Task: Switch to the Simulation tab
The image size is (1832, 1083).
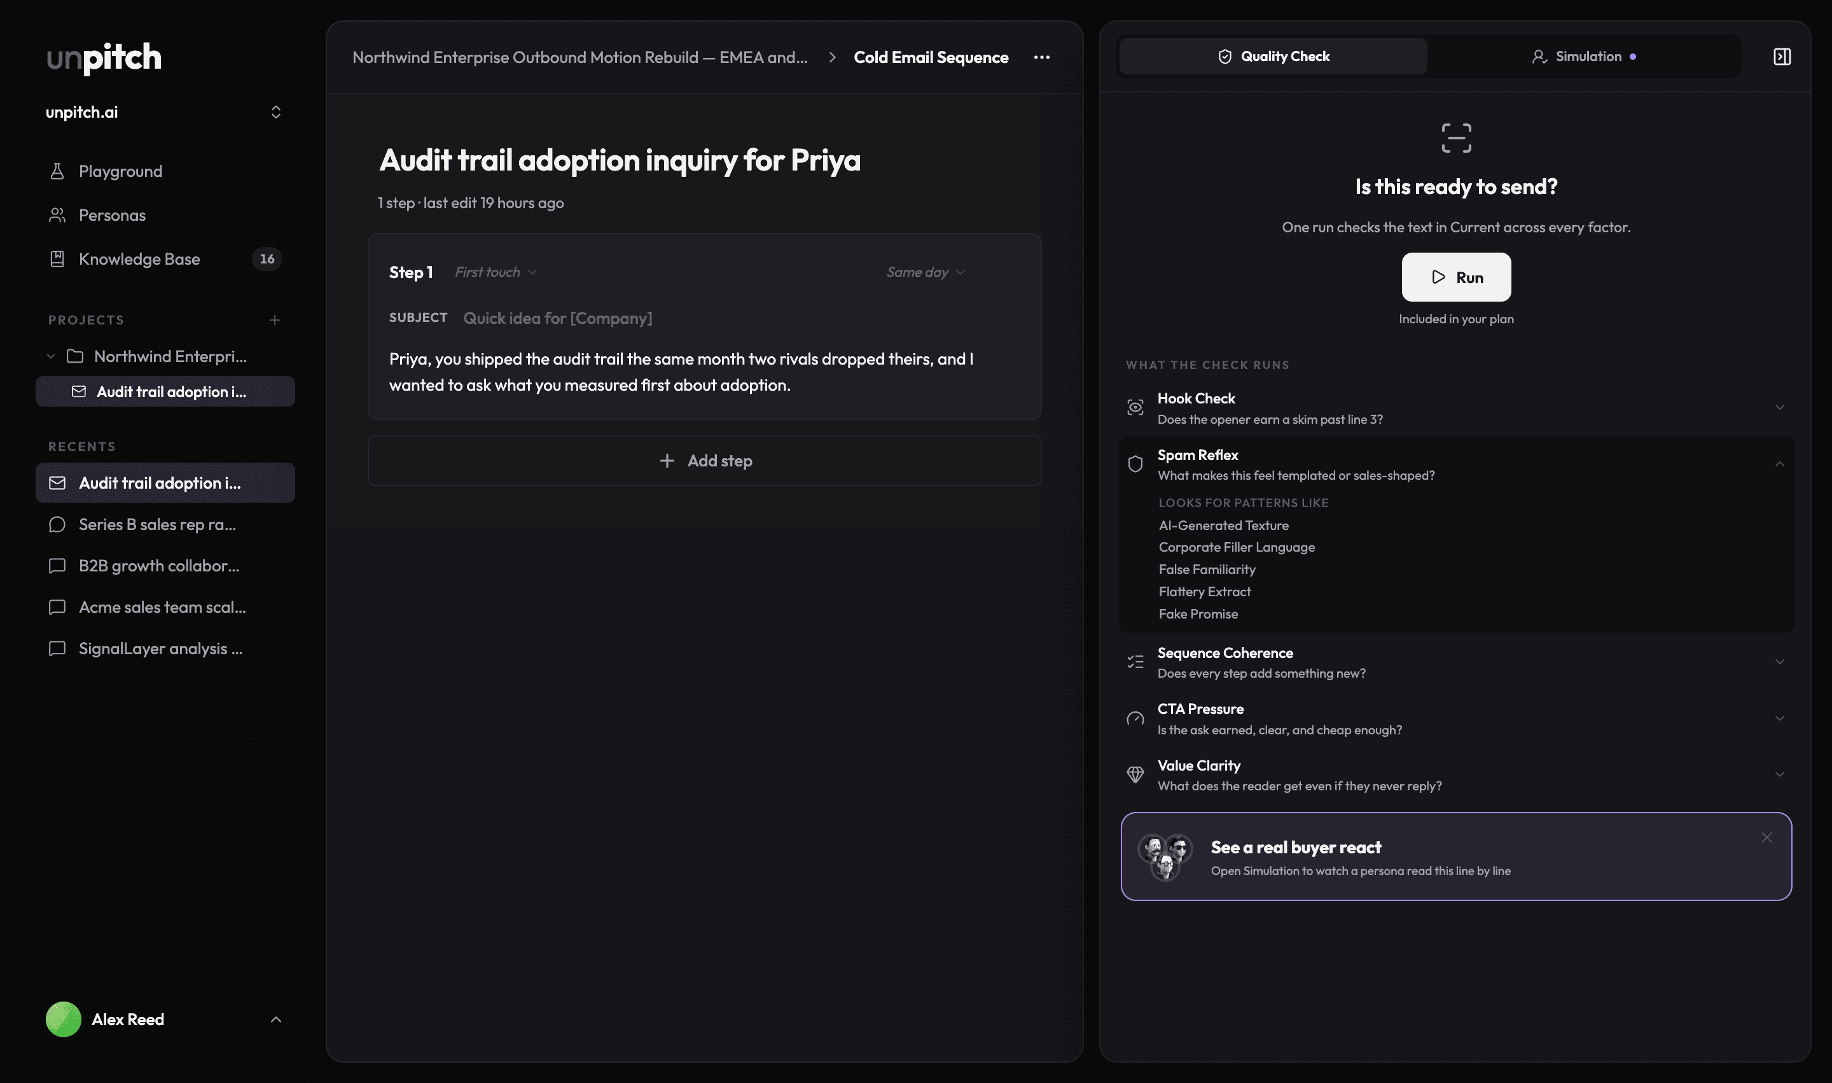Action: (1584, 56)
